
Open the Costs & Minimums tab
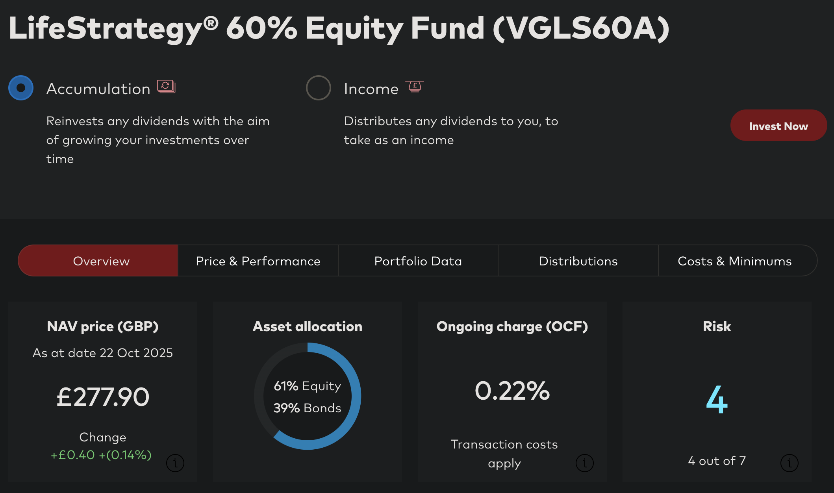(x=734, y=261)
